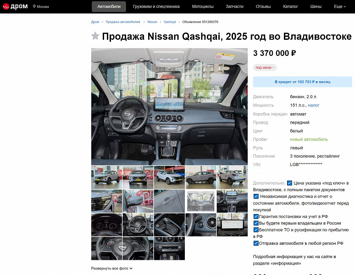Select the side mirror thumbnail

tap(138, 201)
